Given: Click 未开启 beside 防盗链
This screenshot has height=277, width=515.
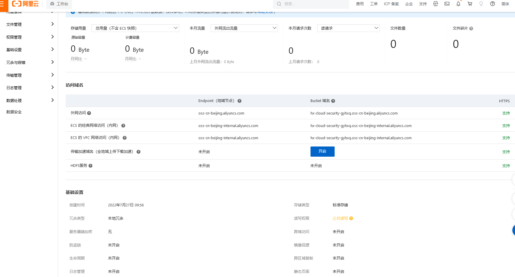Looking at the screenshot, I should (x=114, y=245).
